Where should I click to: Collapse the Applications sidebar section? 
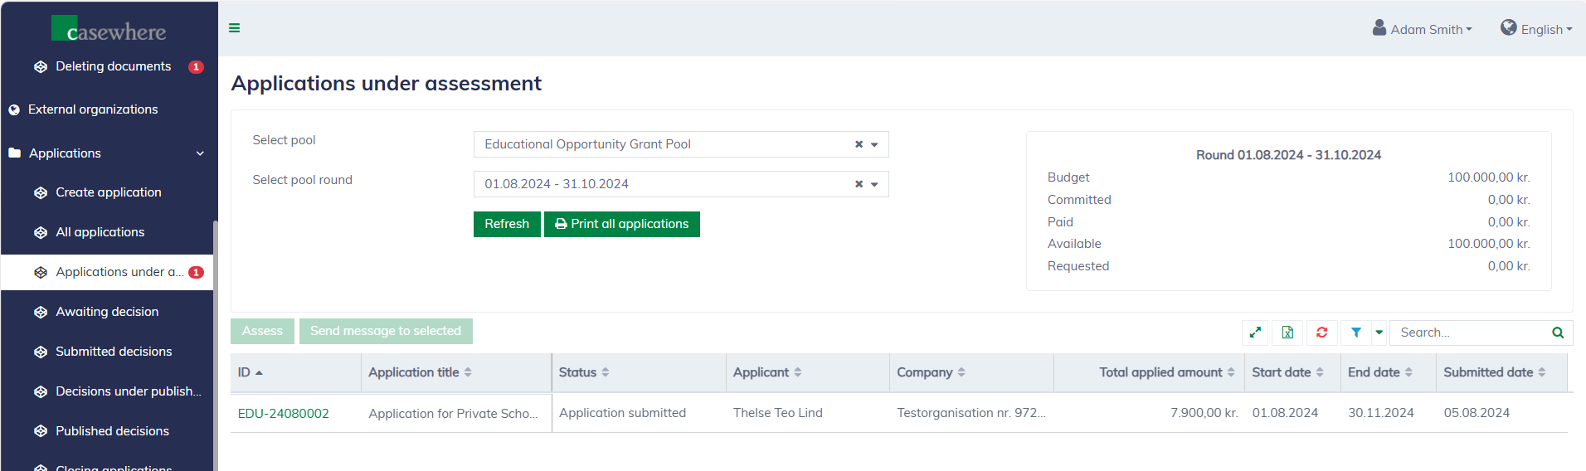pyautogui.click(x=200, y=153)
